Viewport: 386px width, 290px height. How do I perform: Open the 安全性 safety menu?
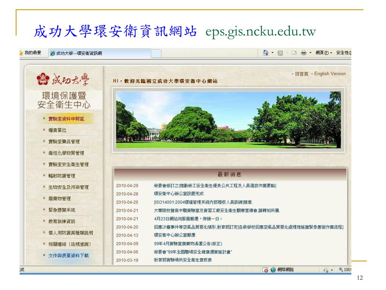(x=344, y=53)
